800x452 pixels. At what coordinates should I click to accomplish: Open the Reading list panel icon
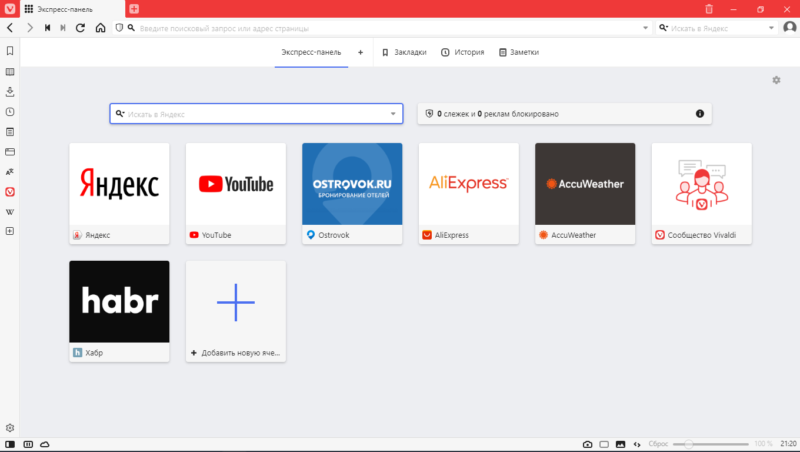(10, 72)
